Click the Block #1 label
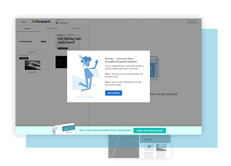 pyautogui.click(x=32, y=52)
